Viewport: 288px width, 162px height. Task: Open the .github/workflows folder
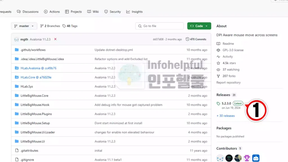tap(33, 50)
